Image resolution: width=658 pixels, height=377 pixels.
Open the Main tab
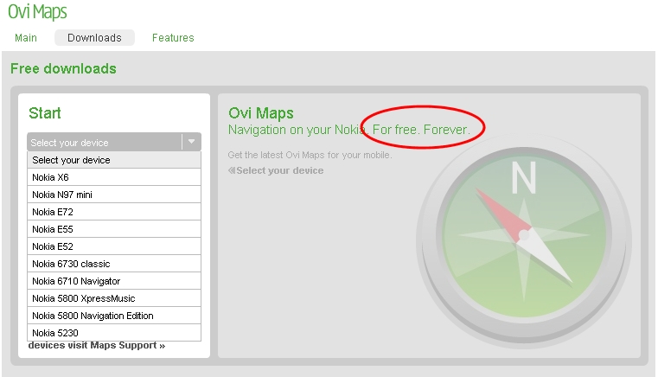click(26, 38)
